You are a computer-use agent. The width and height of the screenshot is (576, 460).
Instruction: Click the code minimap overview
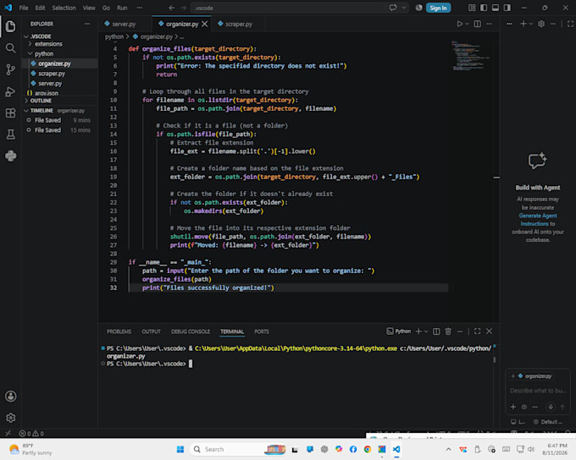(x=470, y=56)
